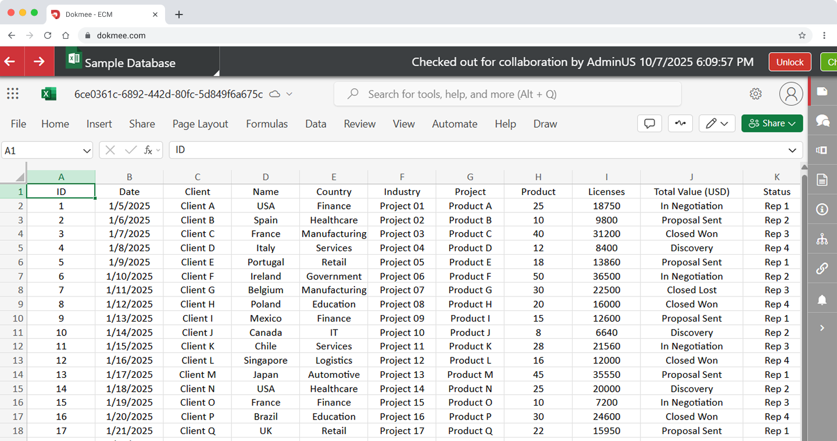Open the info circle sidebar icon
This screenshot has width=837, height=441.
822,209
